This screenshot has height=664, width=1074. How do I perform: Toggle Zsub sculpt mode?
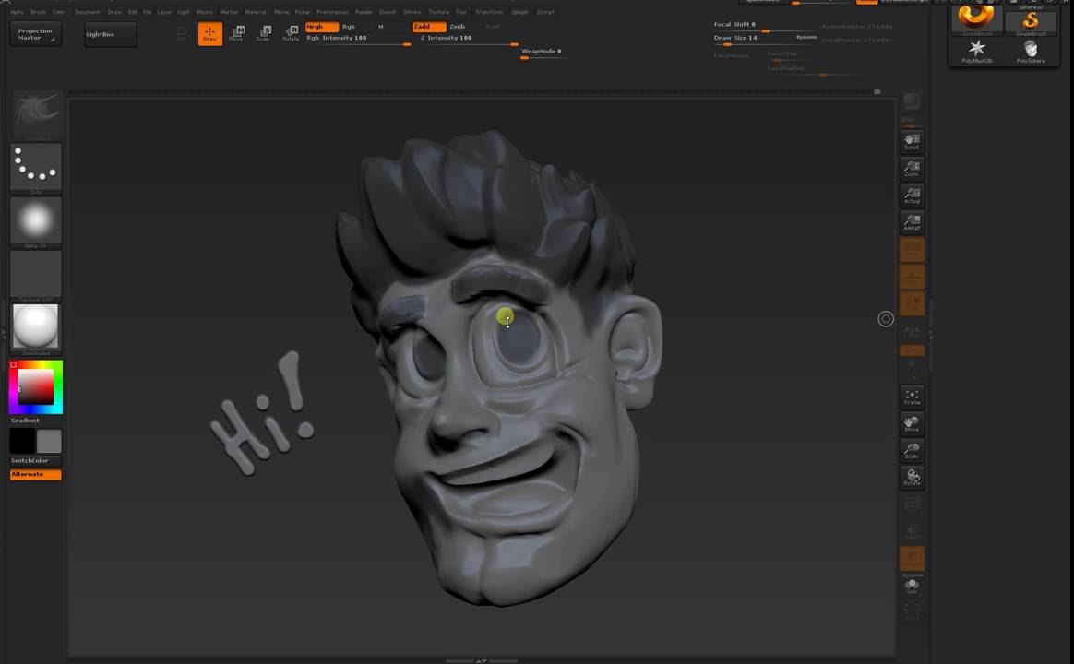[x=457, y=27]
